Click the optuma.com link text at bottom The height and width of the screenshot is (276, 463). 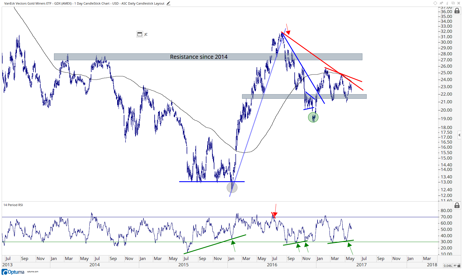pyautogui.click(x=33, y=272)
